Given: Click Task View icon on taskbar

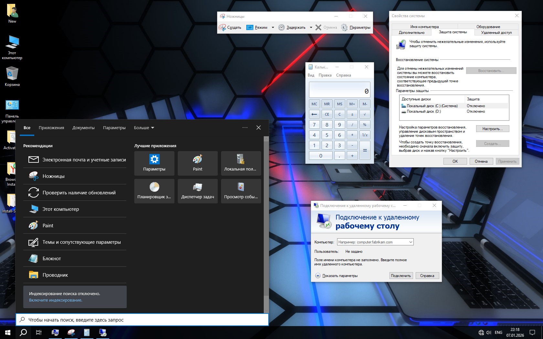Looking at the screenshot, I should [38, 333].
